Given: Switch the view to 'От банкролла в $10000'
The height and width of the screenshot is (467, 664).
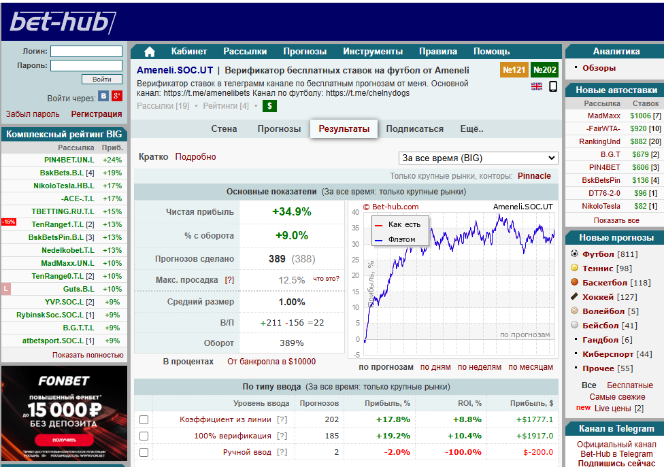Looking at the screenshot, I should click(x=271, y=361).
